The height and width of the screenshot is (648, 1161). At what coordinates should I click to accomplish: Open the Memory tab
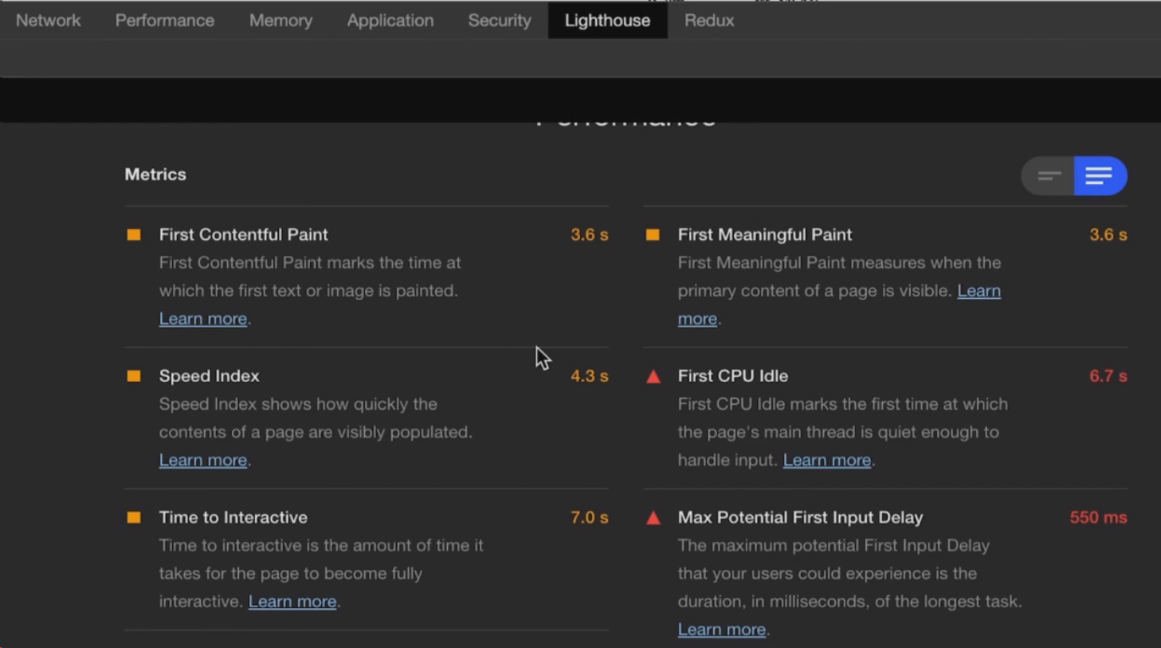(280, 20)
